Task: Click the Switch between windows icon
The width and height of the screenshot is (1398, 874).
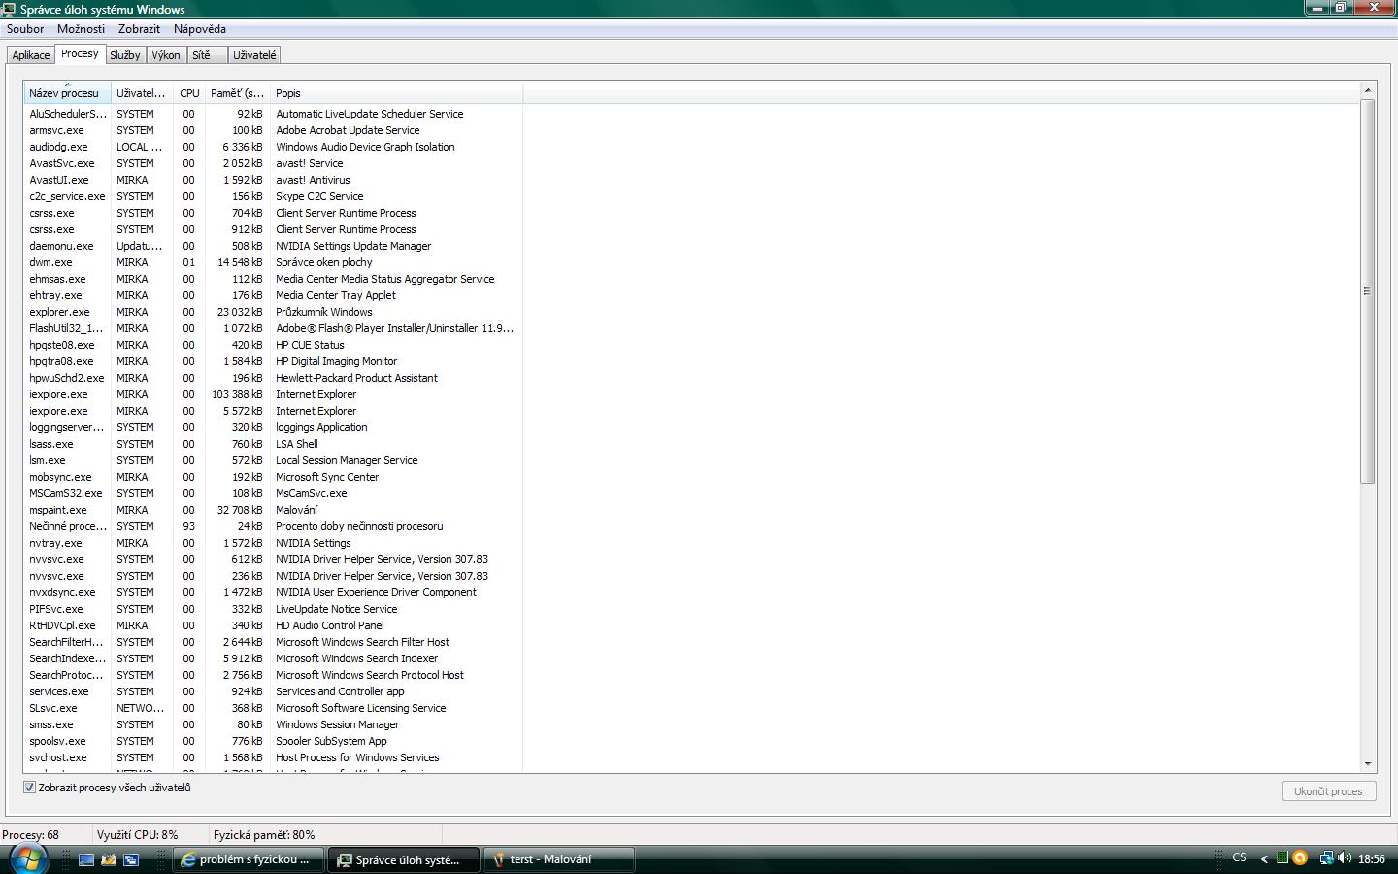Action: point(131,859)
